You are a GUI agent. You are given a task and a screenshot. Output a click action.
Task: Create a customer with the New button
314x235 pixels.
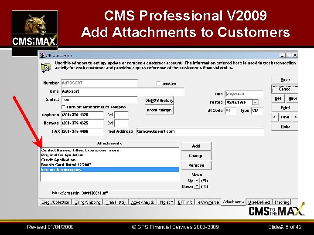[x=292, y=98]
